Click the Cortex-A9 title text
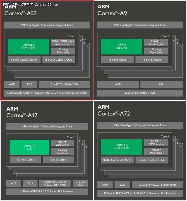This screenshot has width=187, height=201. pos(112,13)
